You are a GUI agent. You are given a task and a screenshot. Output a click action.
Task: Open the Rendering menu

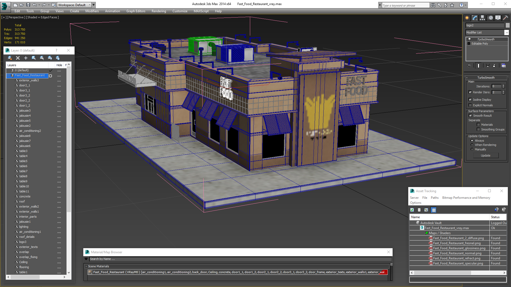pos(159,11)
